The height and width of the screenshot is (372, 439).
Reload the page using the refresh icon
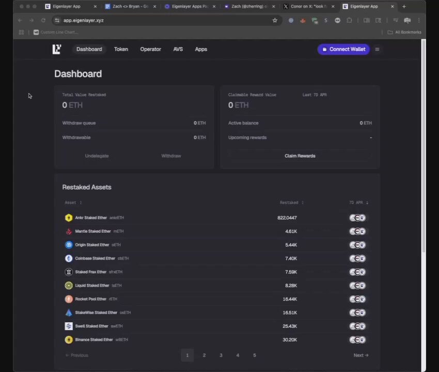click(43, 20)
